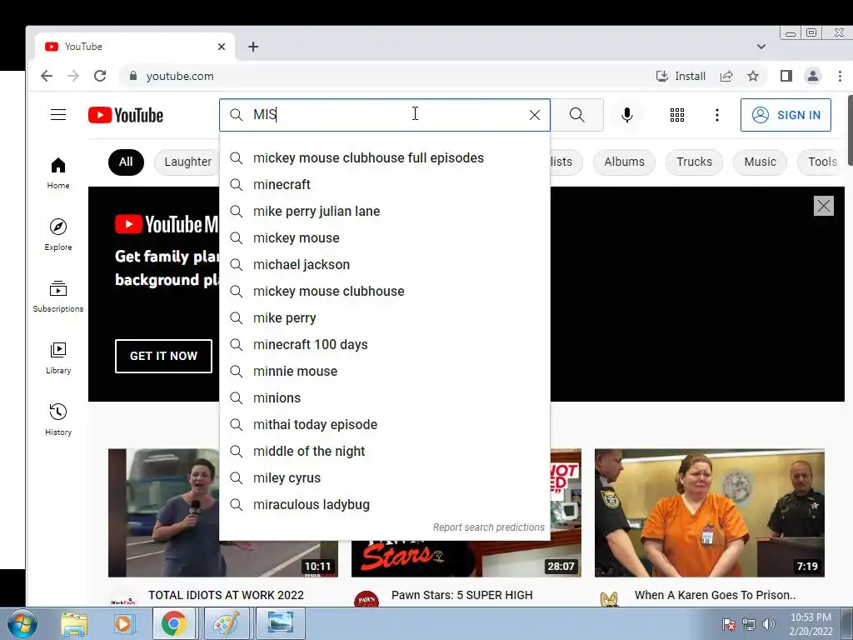Viewport: 853px width, 640px height.
Task: Dismiss the YouTube Music banner
Action: coord(824,206)
